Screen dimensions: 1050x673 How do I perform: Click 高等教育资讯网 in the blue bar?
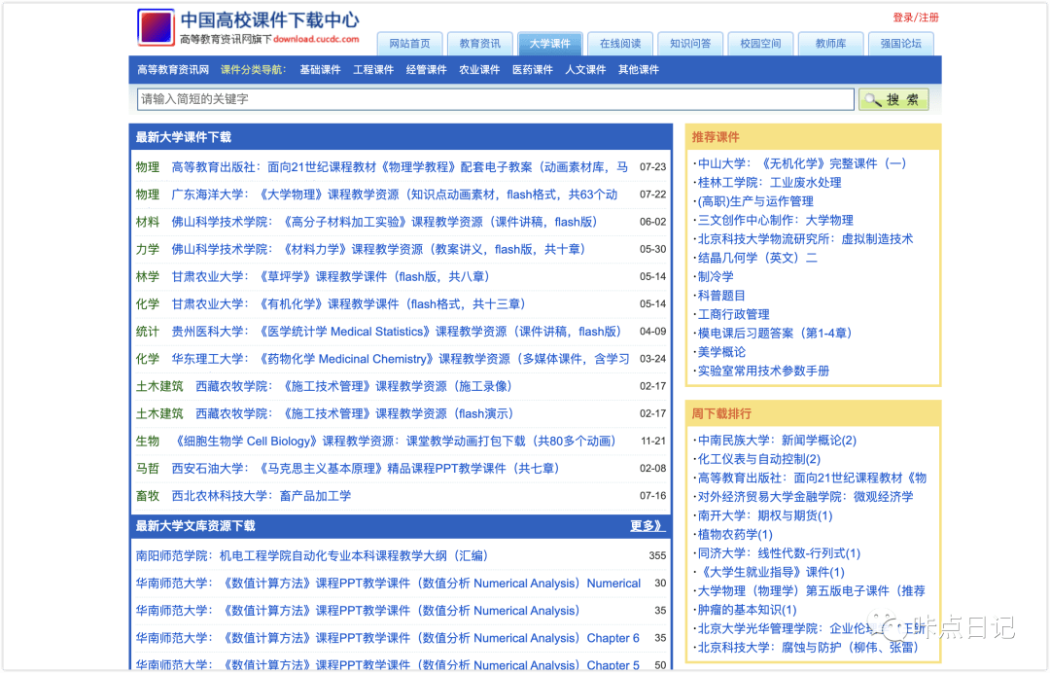(173, 70)
